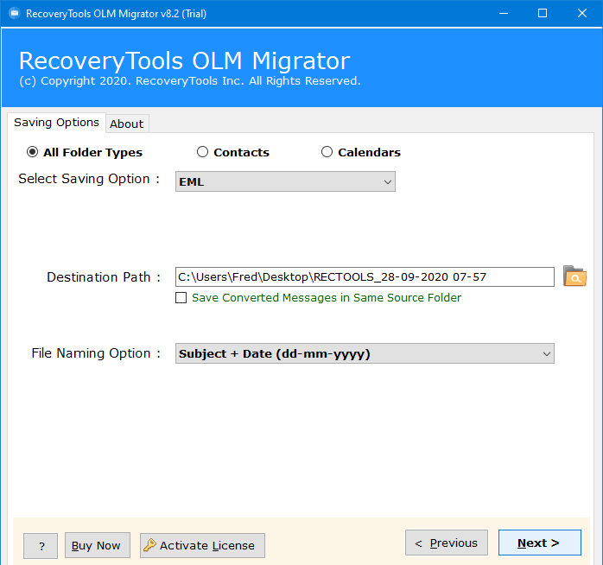Switch to the About tab
603x565 pixels.
[x=127, y=124]
